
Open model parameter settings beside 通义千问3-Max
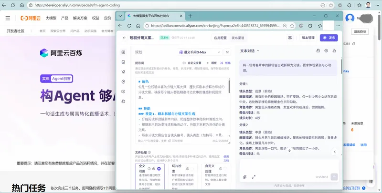point(227,52)
